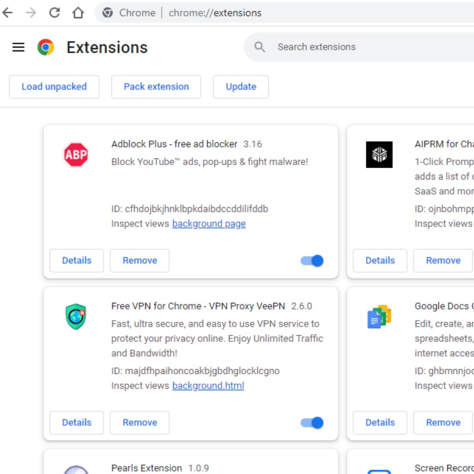The image size is (474, 474).
Task: Update all extensions now
Action: click(241, 87)
